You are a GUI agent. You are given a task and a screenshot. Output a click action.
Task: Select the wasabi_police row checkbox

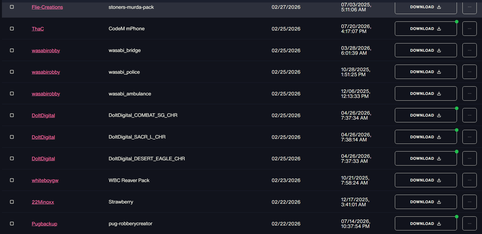click(12, 72)
